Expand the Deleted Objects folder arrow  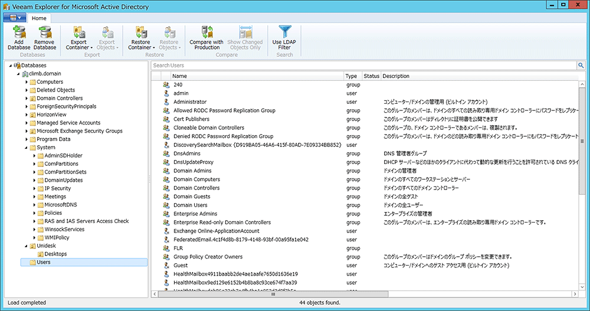(x=27, y=90)
